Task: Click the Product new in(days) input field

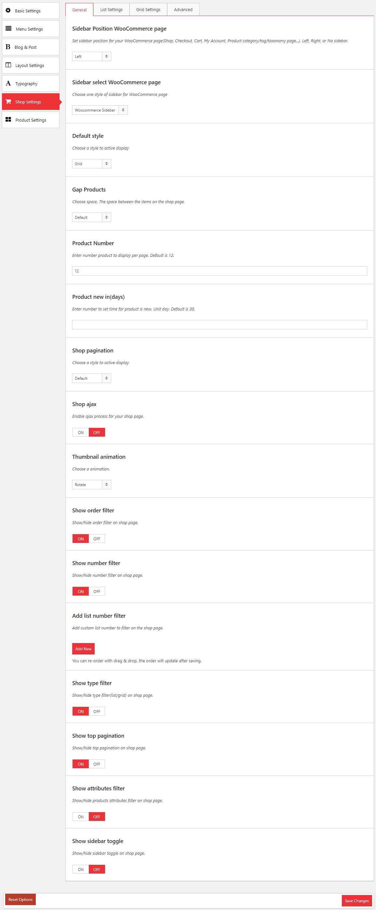Action: point(220,325)
